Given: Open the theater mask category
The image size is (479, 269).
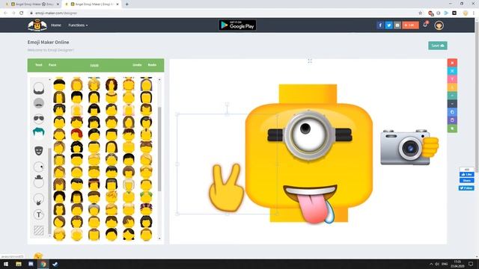Looking at the screenshot, I should pos(39,150).
